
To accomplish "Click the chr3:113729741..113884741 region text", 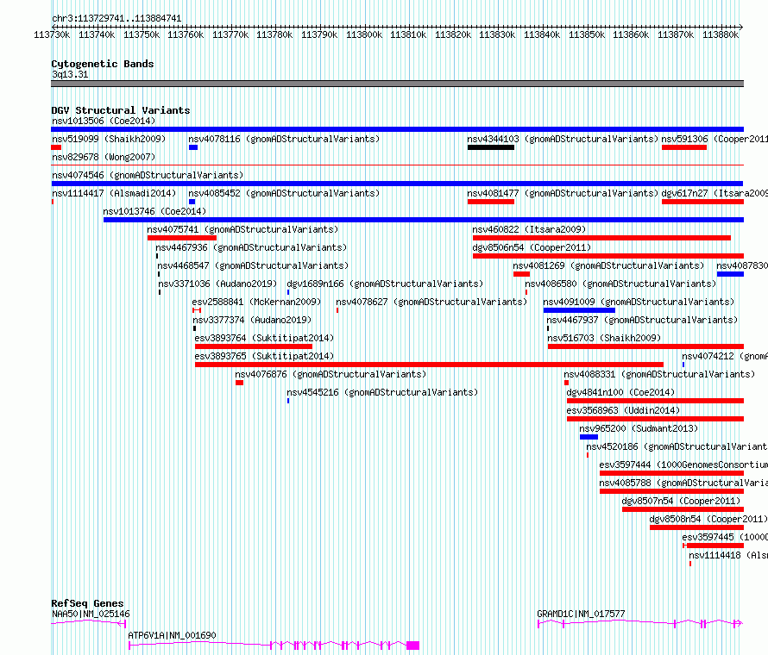I will tap(116, 18).
